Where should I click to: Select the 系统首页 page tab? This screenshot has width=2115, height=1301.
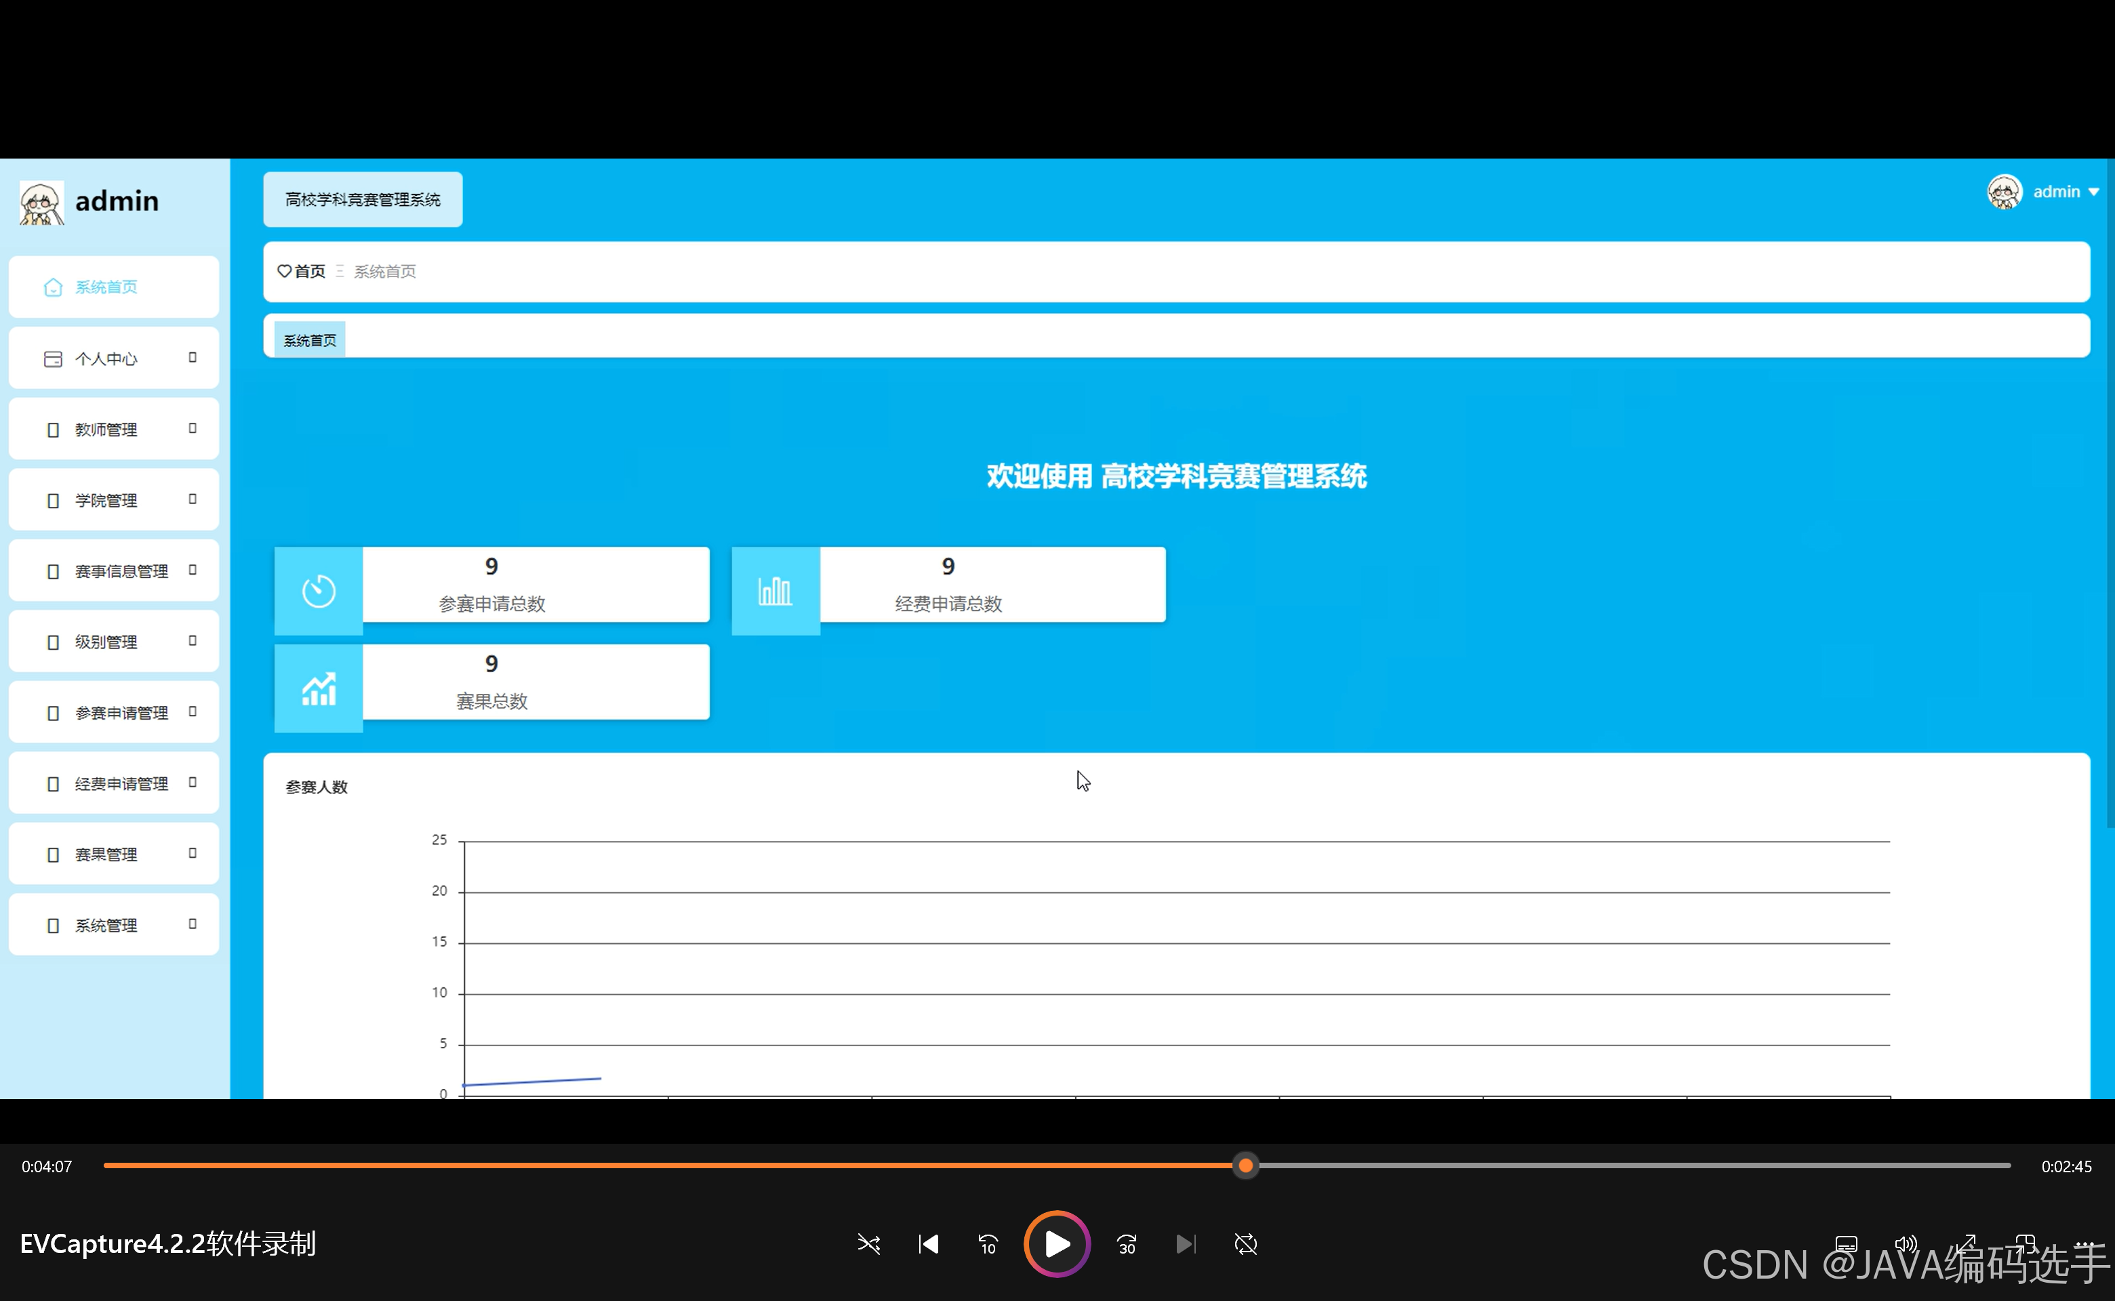tap(310, 341)
